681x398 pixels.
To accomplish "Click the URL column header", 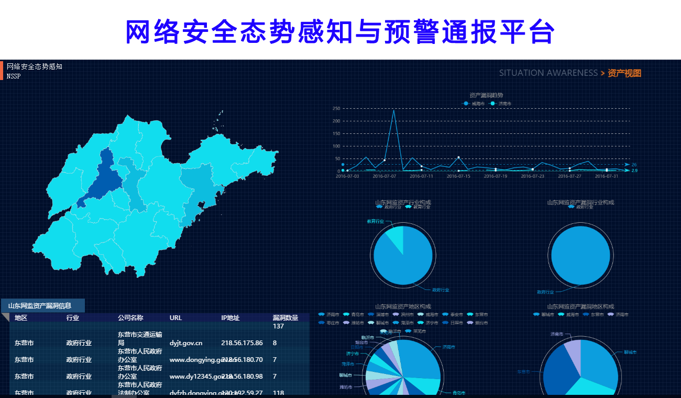I will [176, 317].
